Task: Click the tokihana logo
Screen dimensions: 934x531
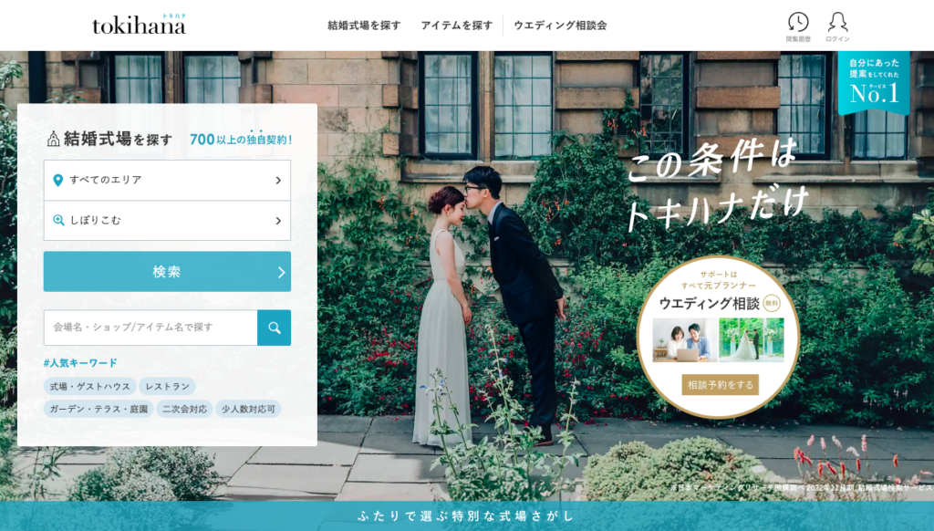Action: click(x=139, y=25)
